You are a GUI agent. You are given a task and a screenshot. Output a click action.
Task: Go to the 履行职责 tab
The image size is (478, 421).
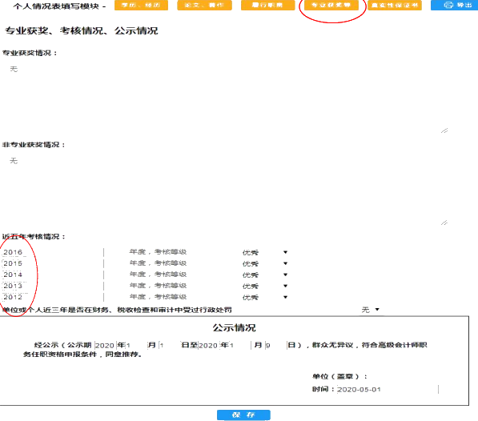[268, 5]
